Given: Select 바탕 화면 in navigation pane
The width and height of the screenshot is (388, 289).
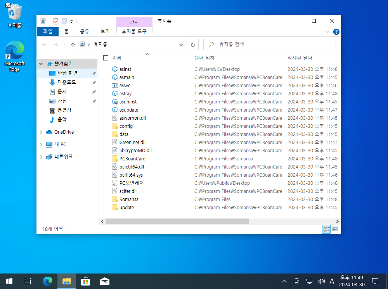Looking at the screenshot, I should tap(67, 73).
